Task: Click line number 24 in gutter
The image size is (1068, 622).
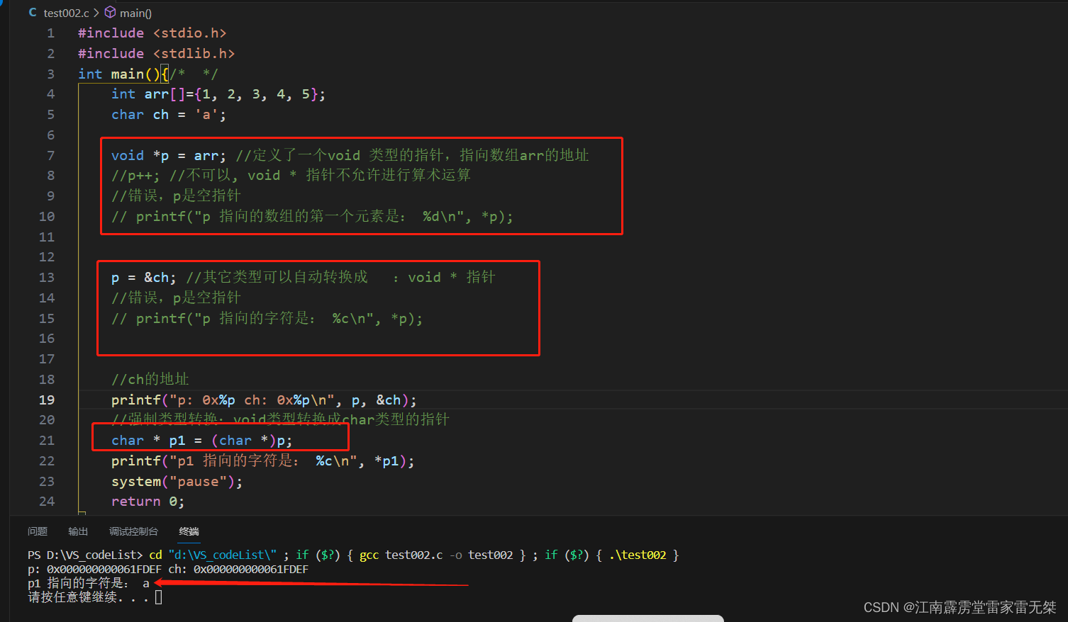Action: click(47, 502)
